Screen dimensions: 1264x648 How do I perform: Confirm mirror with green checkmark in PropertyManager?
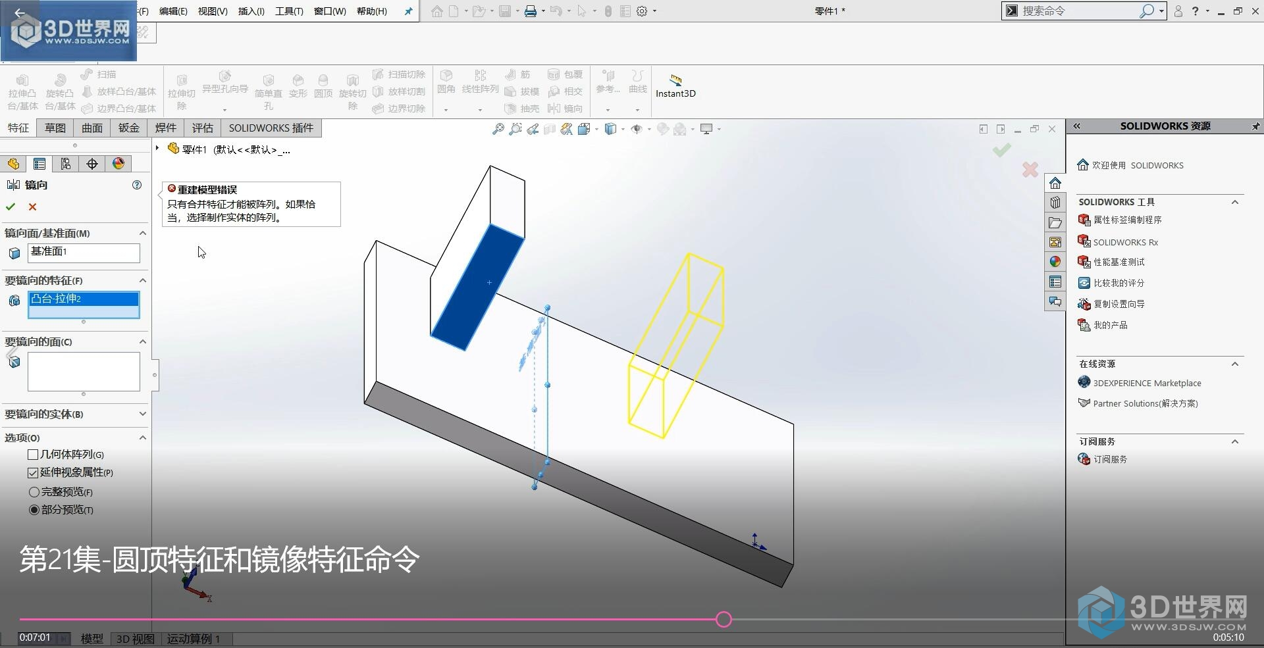tap(11, 207)
